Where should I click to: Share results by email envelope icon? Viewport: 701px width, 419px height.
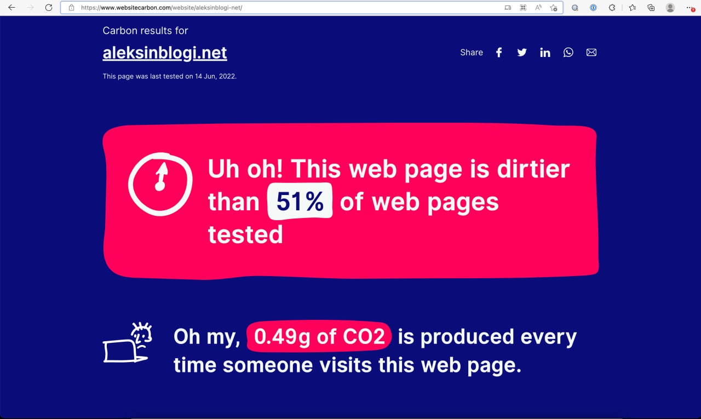591,53
